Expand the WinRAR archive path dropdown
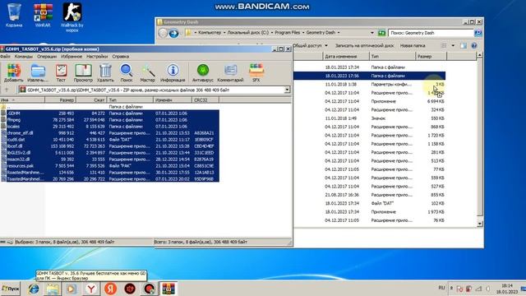 coord(287,90)
